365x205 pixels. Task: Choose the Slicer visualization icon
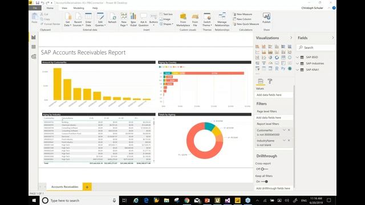click(x=257, y=68)
